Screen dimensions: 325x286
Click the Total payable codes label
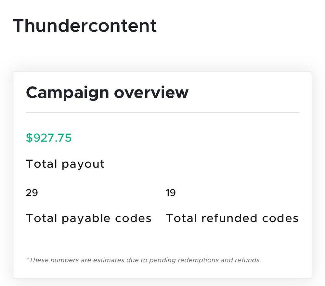[x=88, y=218]
